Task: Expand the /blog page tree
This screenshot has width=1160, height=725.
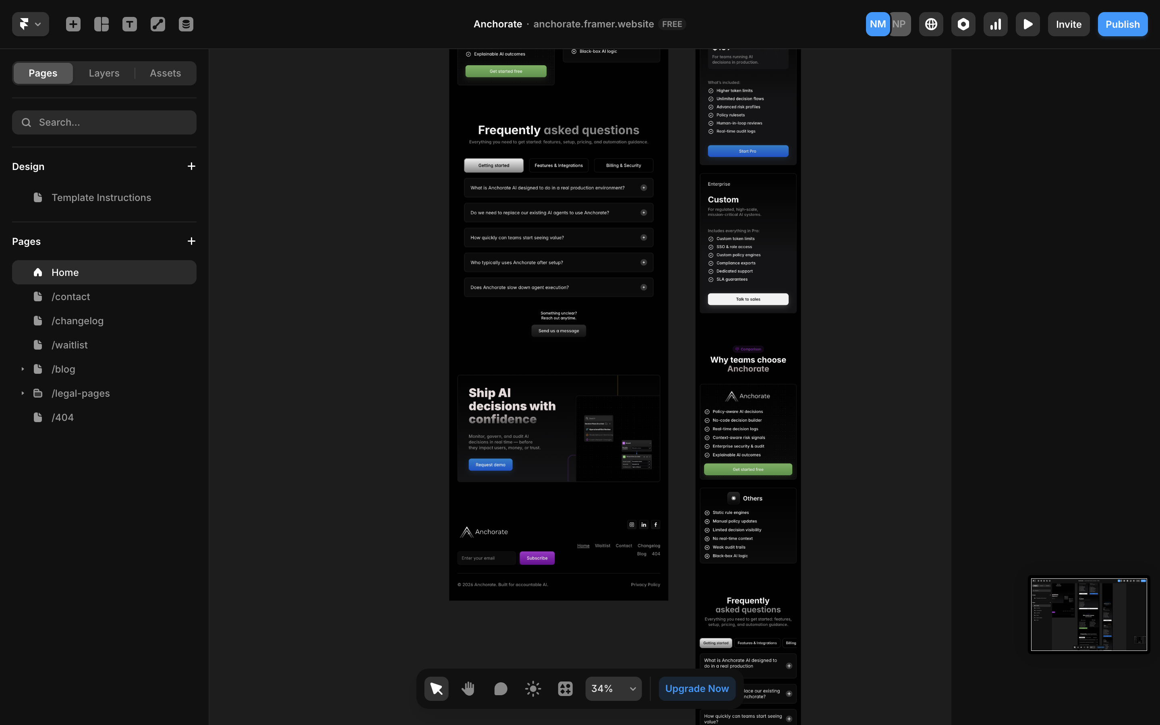Action: pos(22,369)
